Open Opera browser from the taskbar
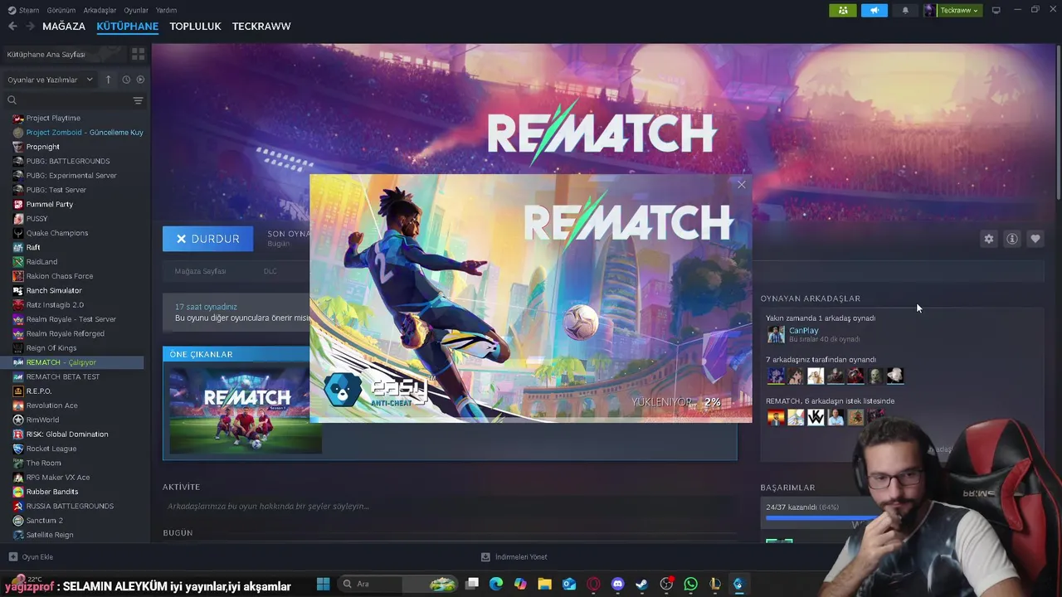The height and width of the screenshot is (597, 1062). 593,584
